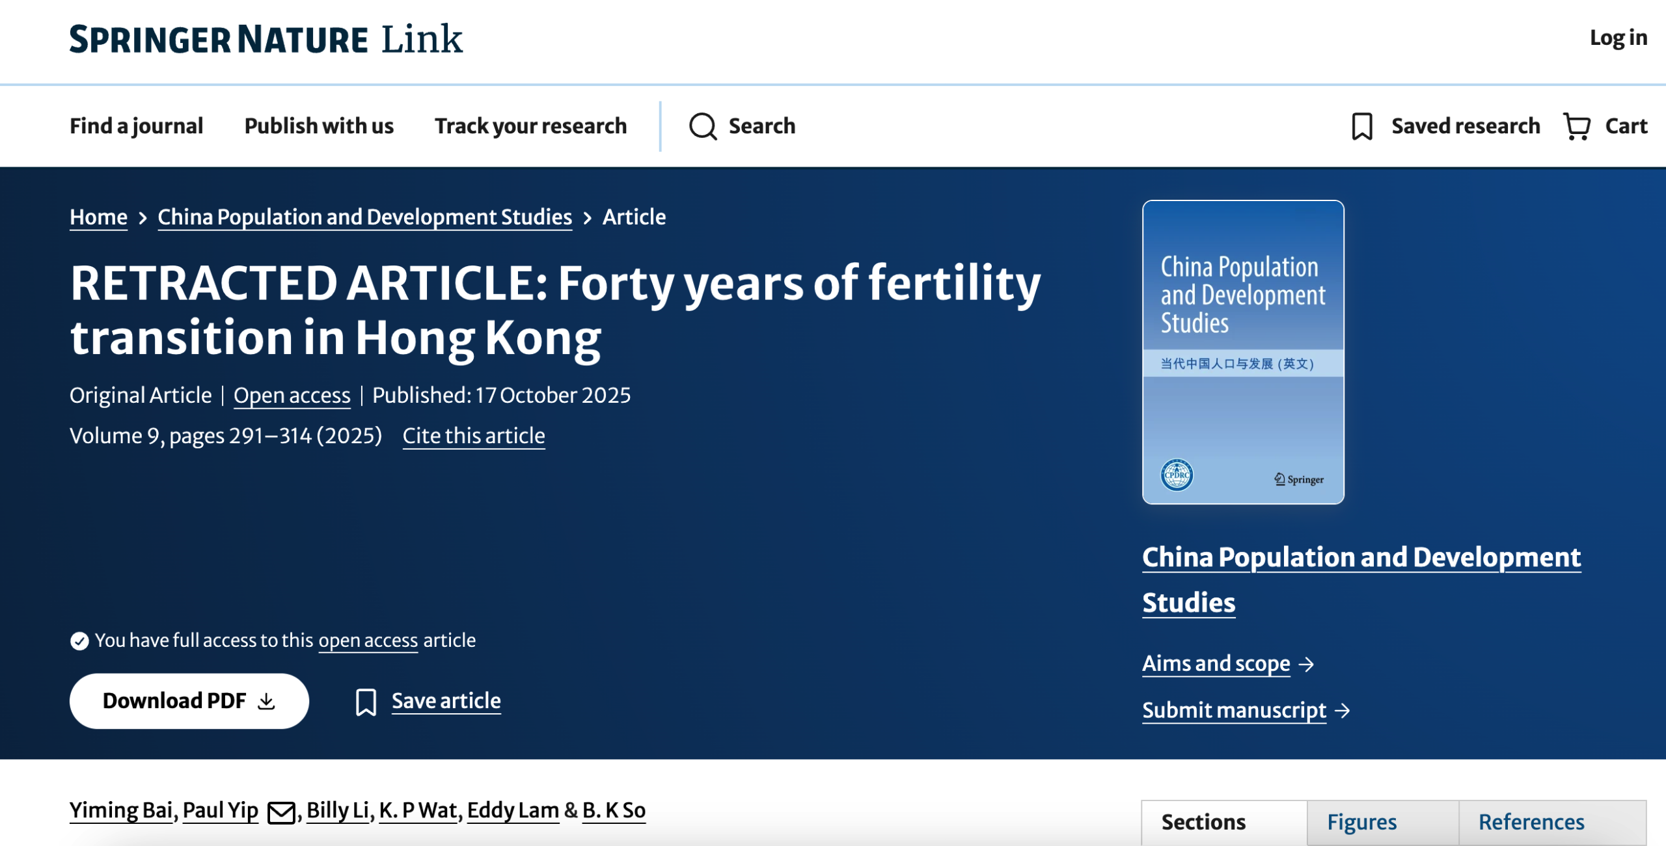Click the download arrow in Download PDF
Image resolution: width=1666 pixels, height=846 pixels.
(x=266, y=701)
